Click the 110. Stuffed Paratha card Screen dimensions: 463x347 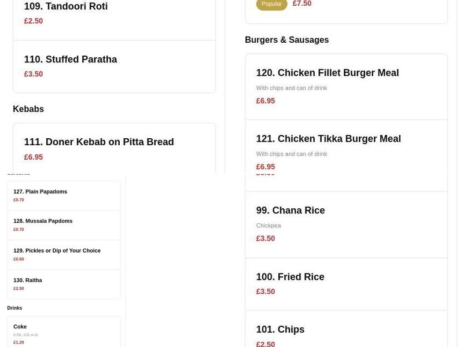tap(70, 59)
